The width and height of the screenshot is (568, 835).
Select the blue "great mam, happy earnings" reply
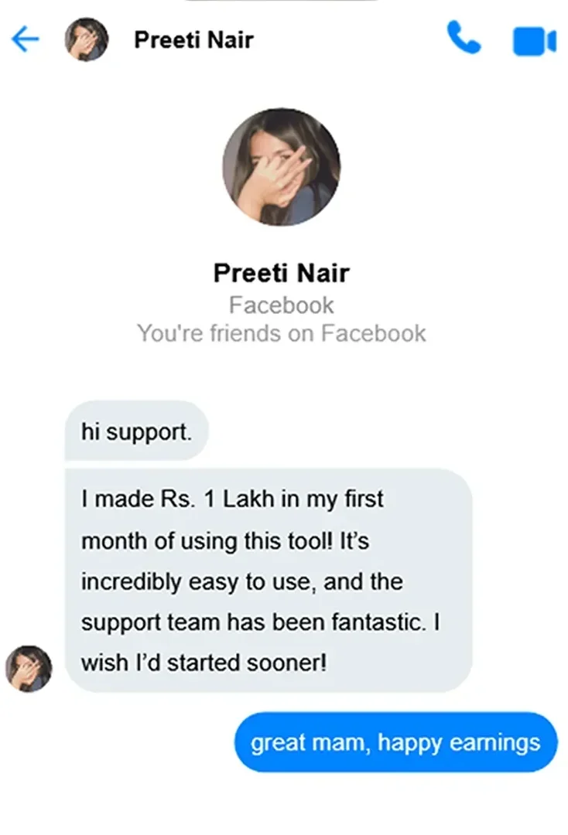395,743
